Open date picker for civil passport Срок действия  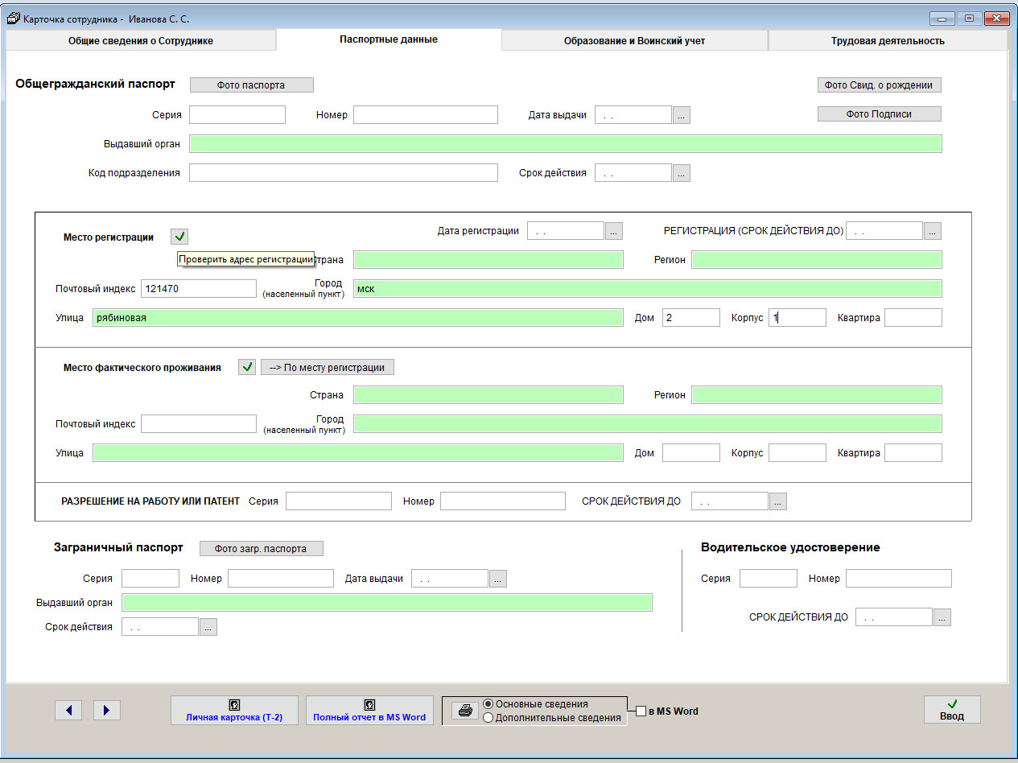682,173
